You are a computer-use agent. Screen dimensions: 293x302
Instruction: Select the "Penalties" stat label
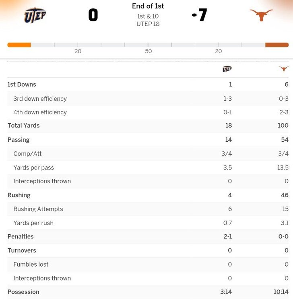point(21,237)
